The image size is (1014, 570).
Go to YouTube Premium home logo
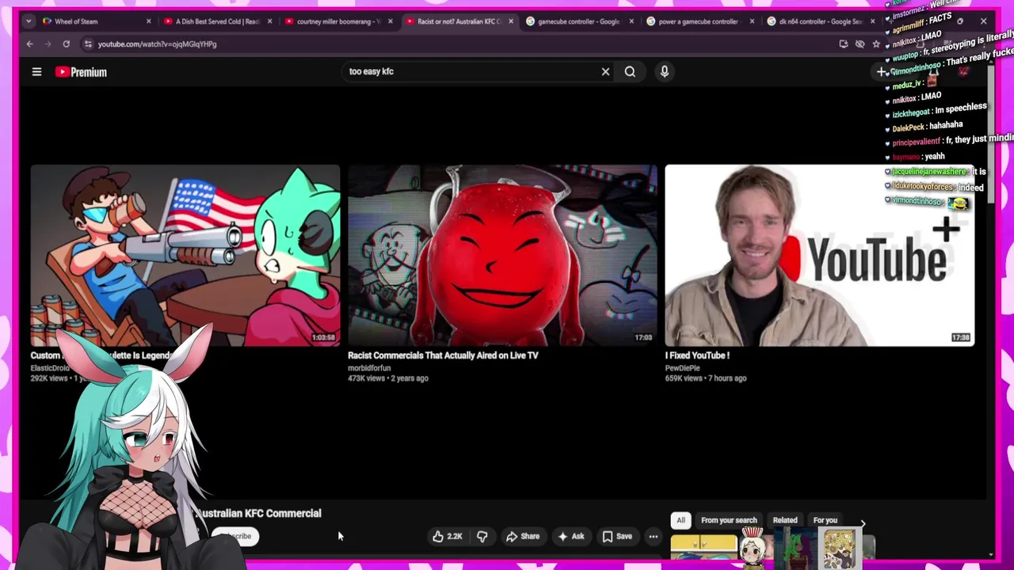tap(81, 72)
